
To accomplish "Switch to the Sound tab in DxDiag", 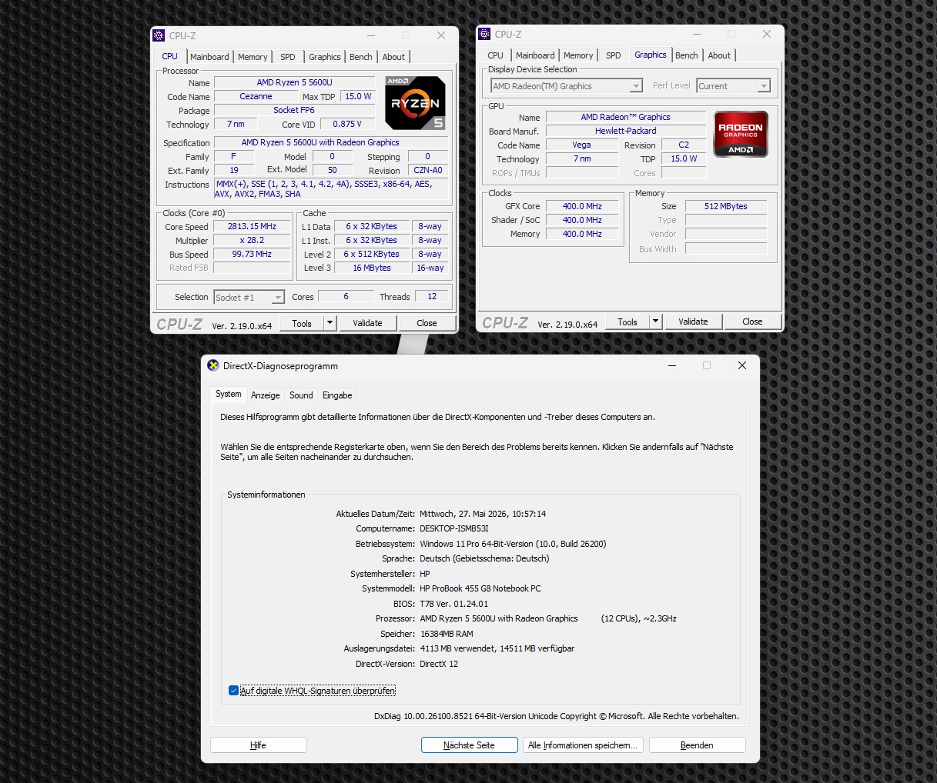I will [301, 395].
